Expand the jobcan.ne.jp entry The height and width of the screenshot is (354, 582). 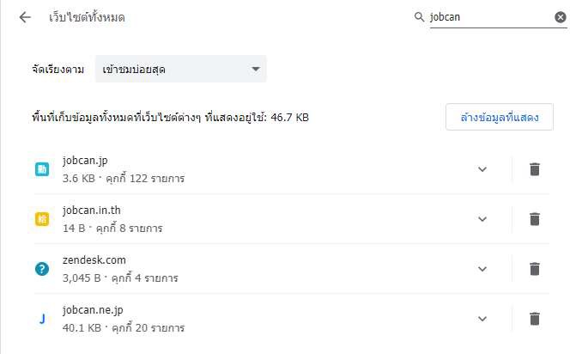coord(482,319)
